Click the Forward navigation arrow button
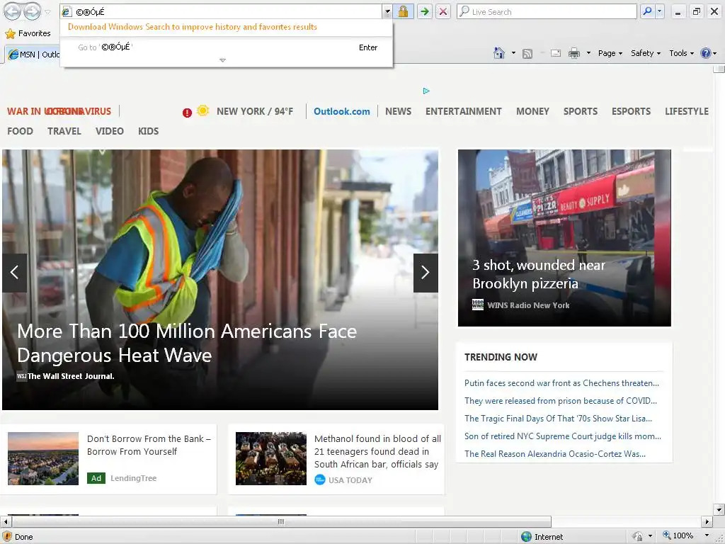The image size is (725, 544). [x=32, y=11]
